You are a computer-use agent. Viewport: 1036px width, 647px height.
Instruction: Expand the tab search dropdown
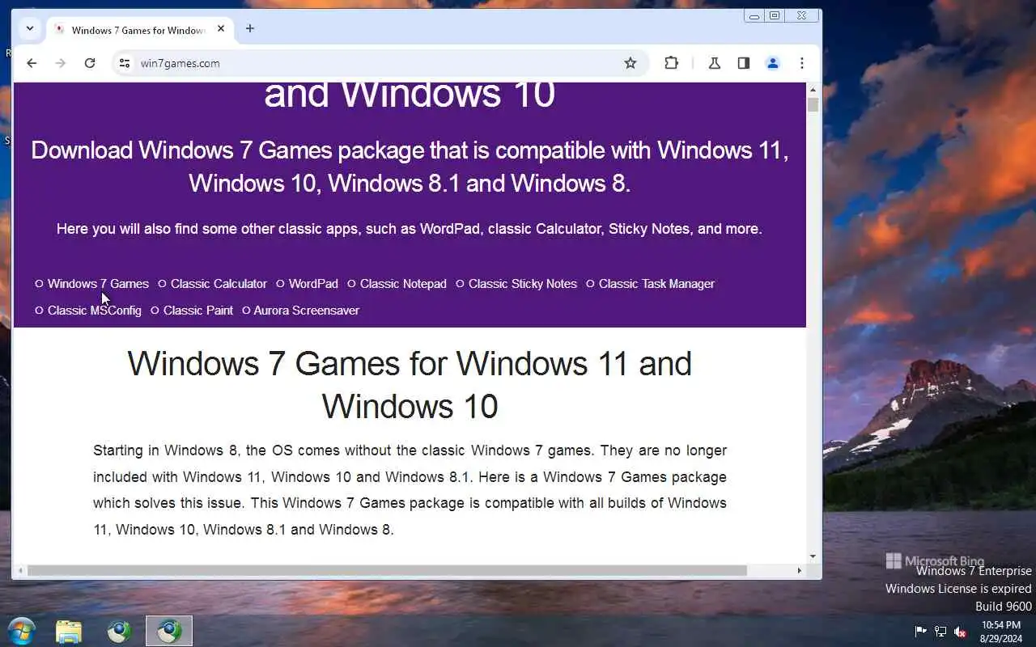[30, 28]
